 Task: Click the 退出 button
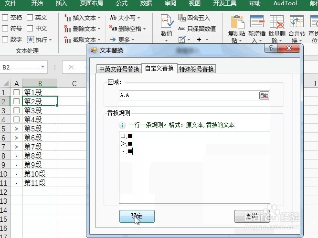[x=252, y=216]
